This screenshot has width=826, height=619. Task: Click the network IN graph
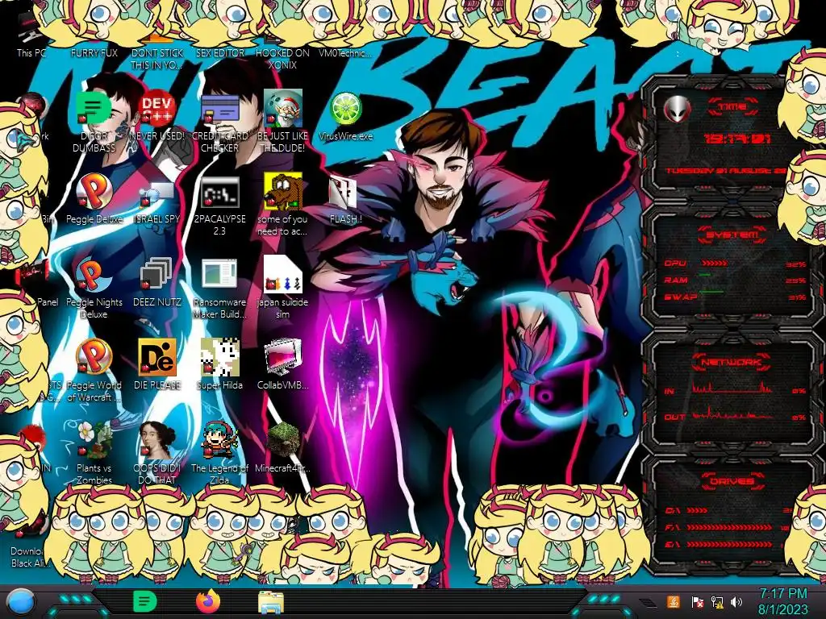coord(732,388)
